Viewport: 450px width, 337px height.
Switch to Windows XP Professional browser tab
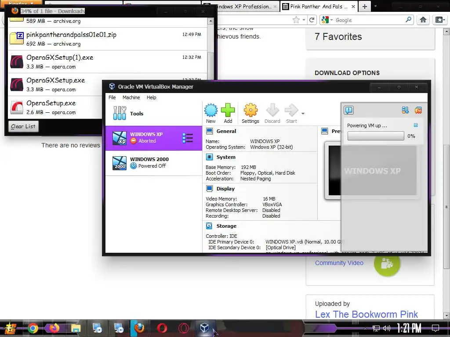tap(244, 6)
